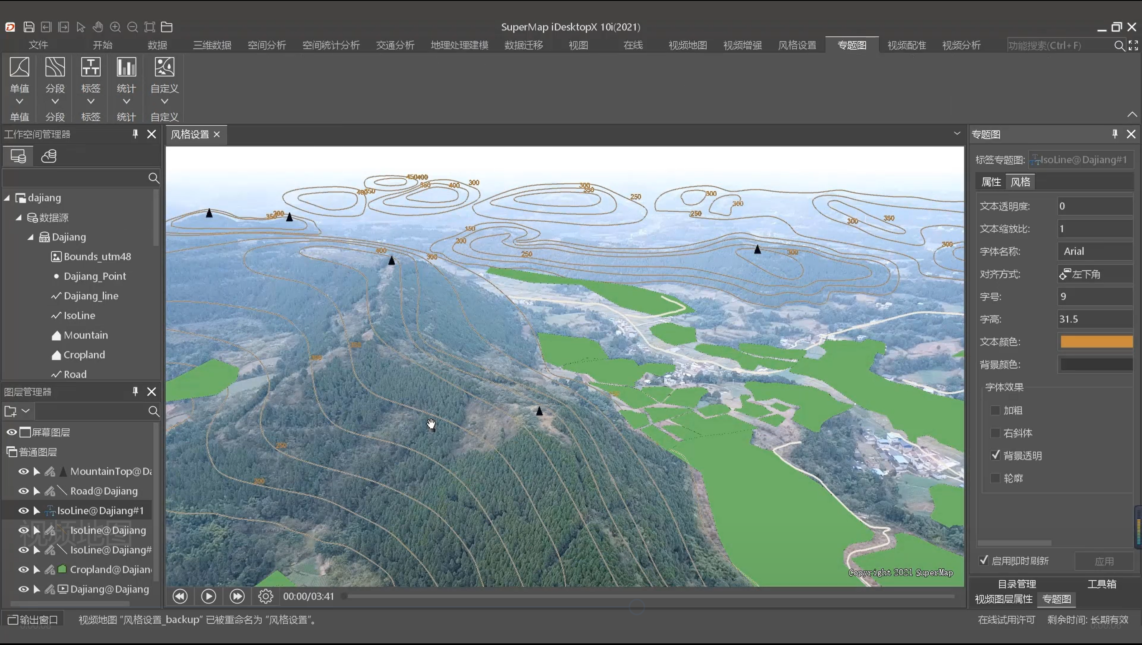Click layer manager search magnifier icon
The height and width of the screenshot is (645, 1142).
[x=153, y=411]
